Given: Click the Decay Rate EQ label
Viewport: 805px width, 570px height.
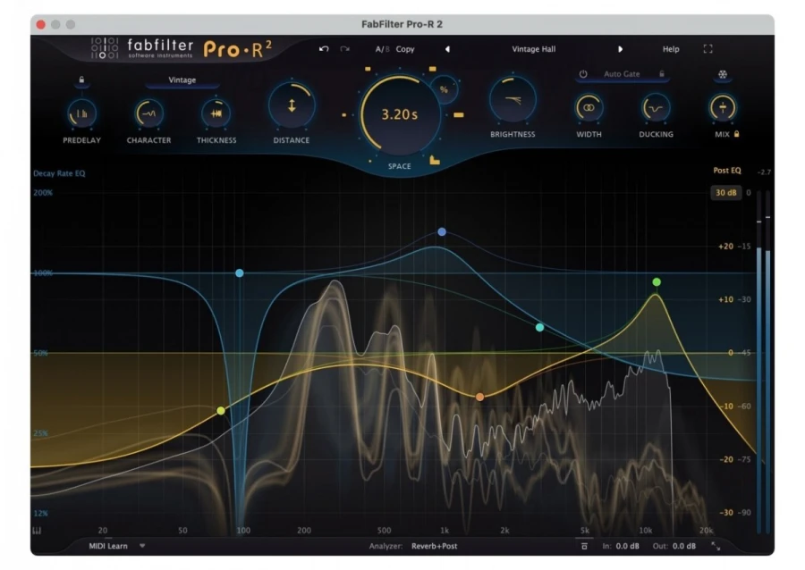Looking at the screenshot, I should click(x=59, y=173).
